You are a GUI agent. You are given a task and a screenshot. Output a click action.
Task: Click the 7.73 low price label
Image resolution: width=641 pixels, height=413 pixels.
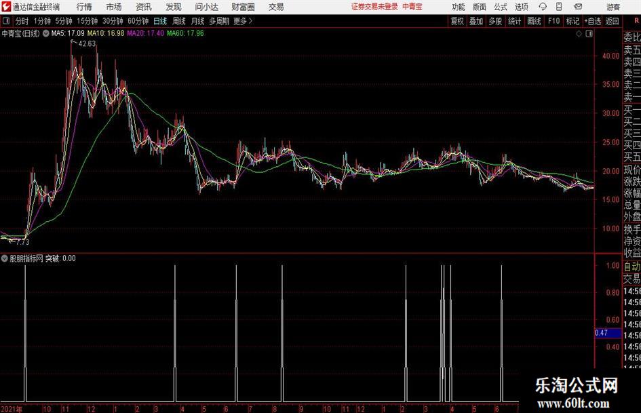coord(23,242)
